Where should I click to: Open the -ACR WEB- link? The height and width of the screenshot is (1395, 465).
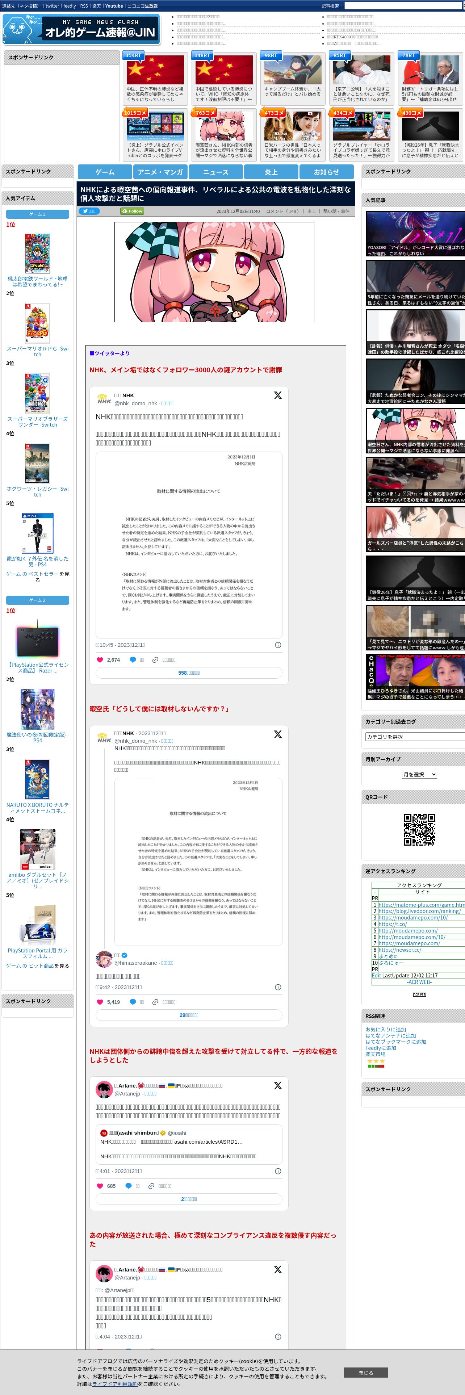pos(419,982)
